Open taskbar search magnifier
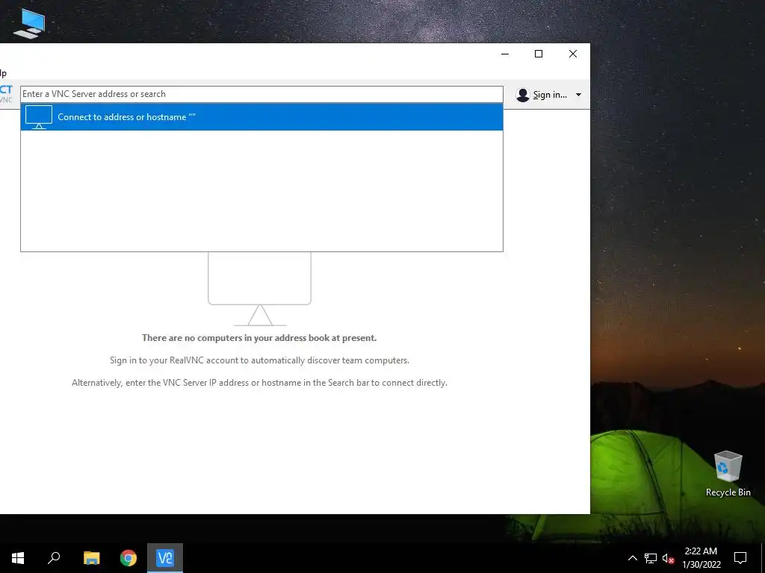The height and width of the screenshot is (573, 765). click(x=54, y=558)
